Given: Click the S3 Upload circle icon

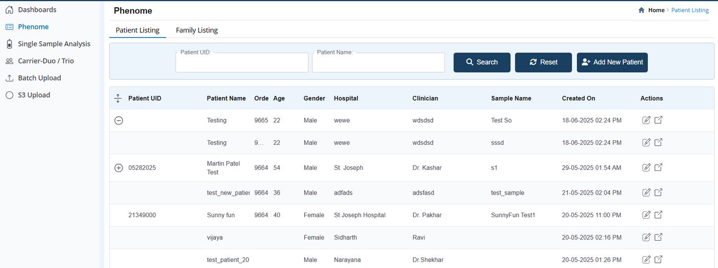Looking at the screenshot, I should point(9,95).
